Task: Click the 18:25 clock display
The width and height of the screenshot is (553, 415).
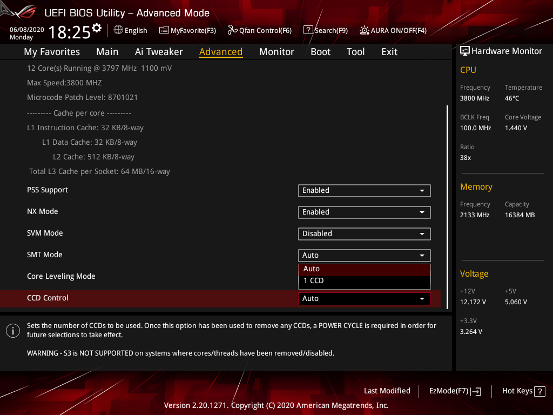Action: click(x=70, y=32)
